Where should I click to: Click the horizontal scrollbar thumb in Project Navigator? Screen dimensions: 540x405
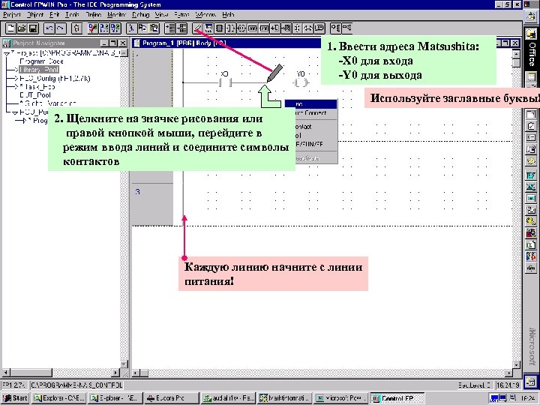click(x=30, y=373)
